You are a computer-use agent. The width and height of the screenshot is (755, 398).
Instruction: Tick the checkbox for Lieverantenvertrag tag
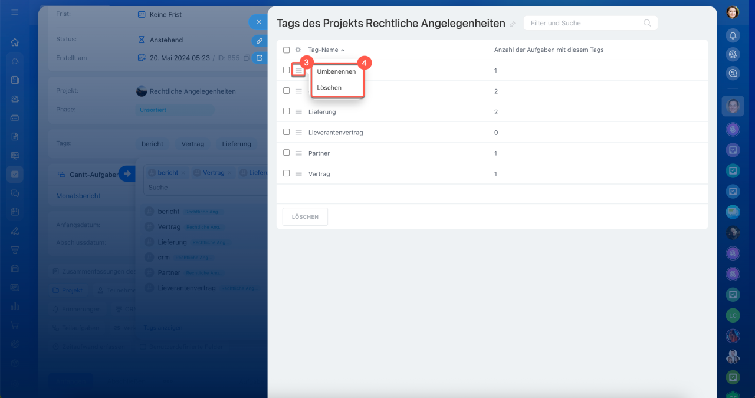coord(286,132)
